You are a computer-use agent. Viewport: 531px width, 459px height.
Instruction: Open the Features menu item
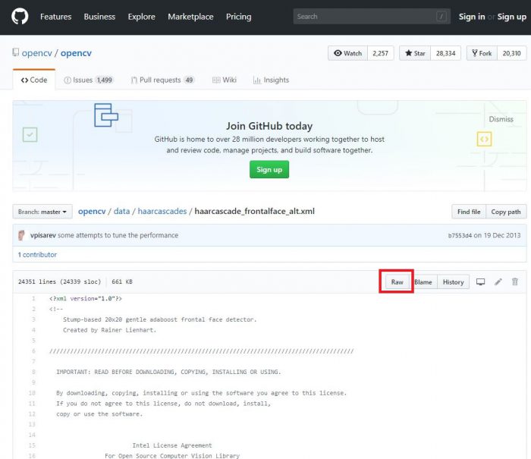click(56, 17)
